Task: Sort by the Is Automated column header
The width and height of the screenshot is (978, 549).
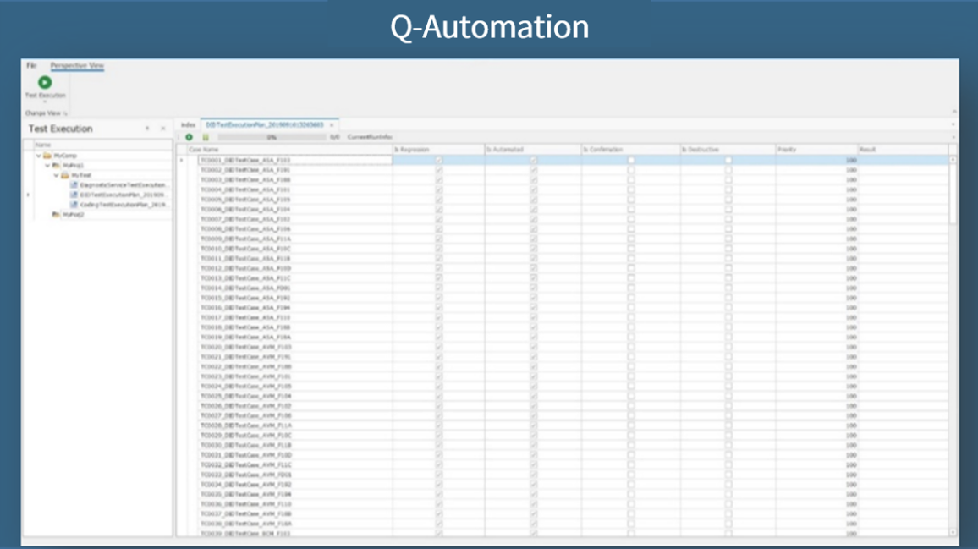Action: tap(533, 150)
